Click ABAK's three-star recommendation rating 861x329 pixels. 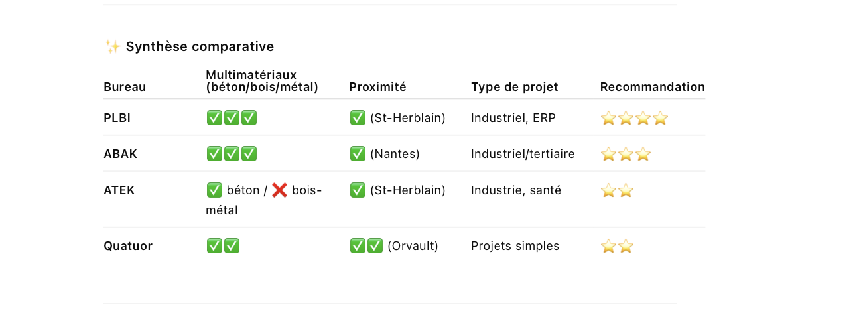click(625, 155)
